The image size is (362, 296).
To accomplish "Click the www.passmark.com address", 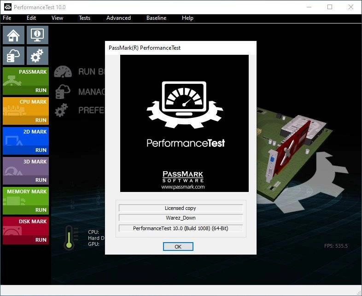I will [x=183, y=187].
